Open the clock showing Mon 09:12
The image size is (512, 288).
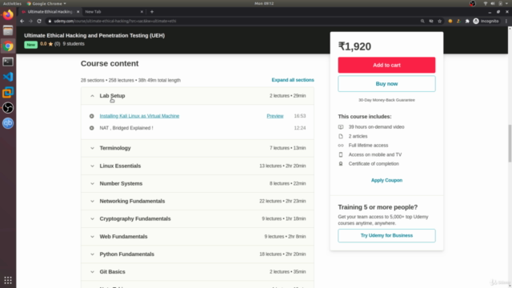264,3
